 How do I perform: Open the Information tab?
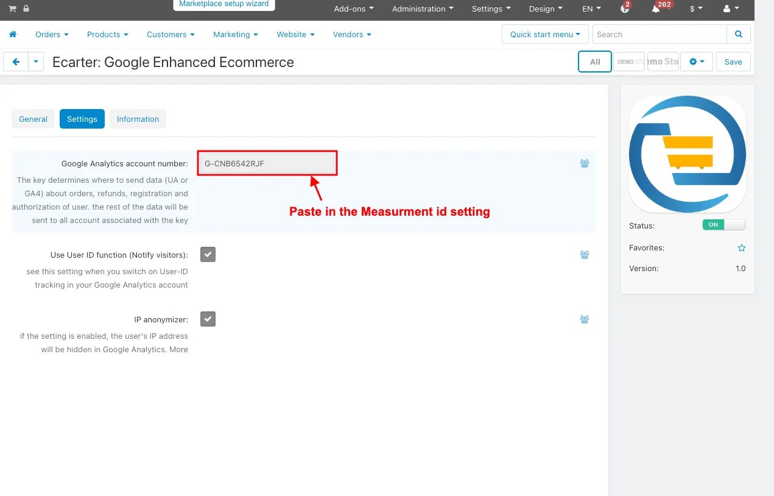click(138, 119)
